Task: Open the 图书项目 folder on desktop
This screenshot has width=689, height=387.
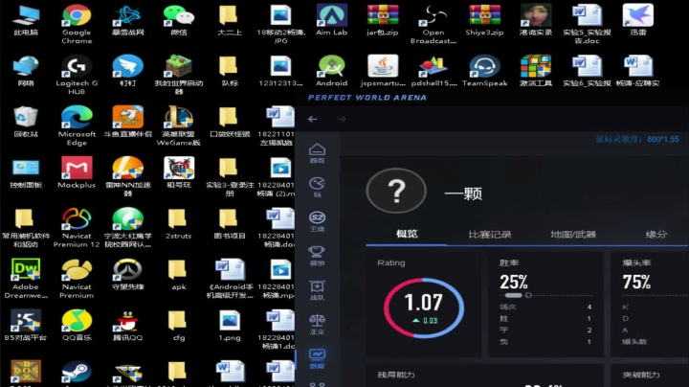Action: [x=230, y=224]
